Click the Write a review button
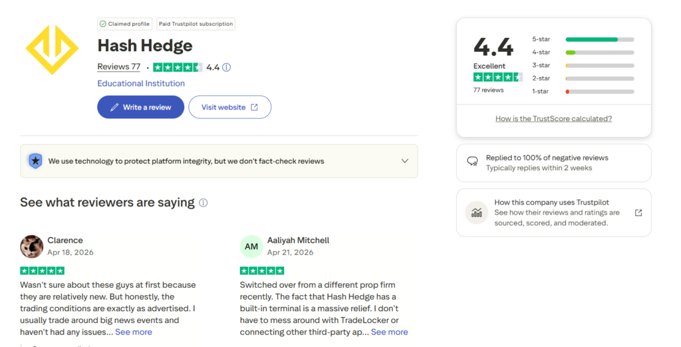681x347 pixels. [x=141, y=107]
